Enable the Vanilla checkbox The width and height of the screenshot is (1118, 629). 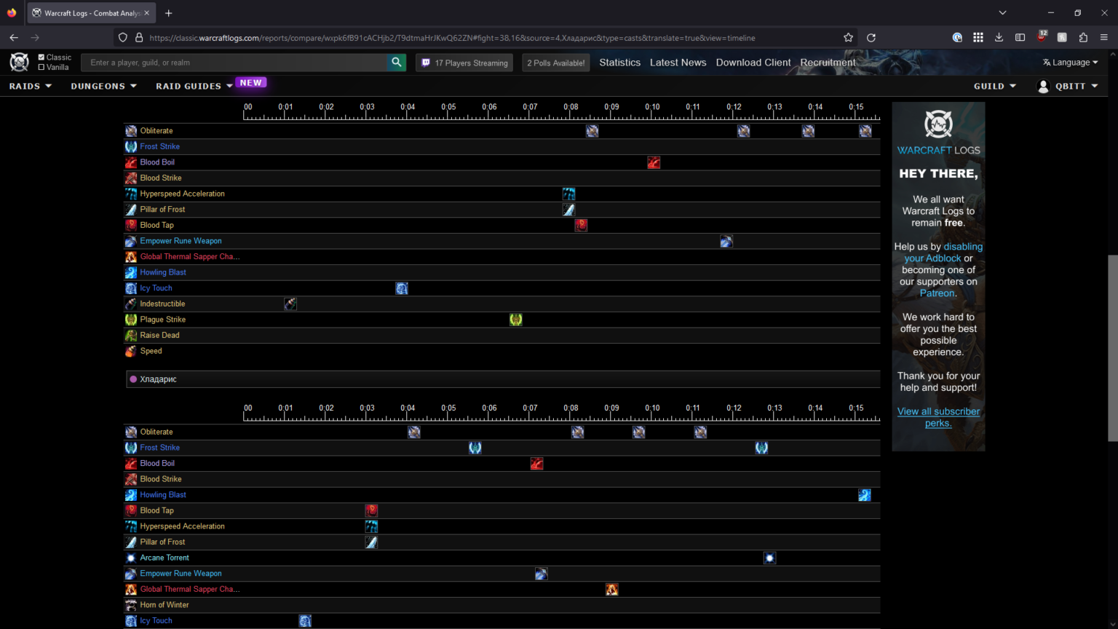click(41, 67)
